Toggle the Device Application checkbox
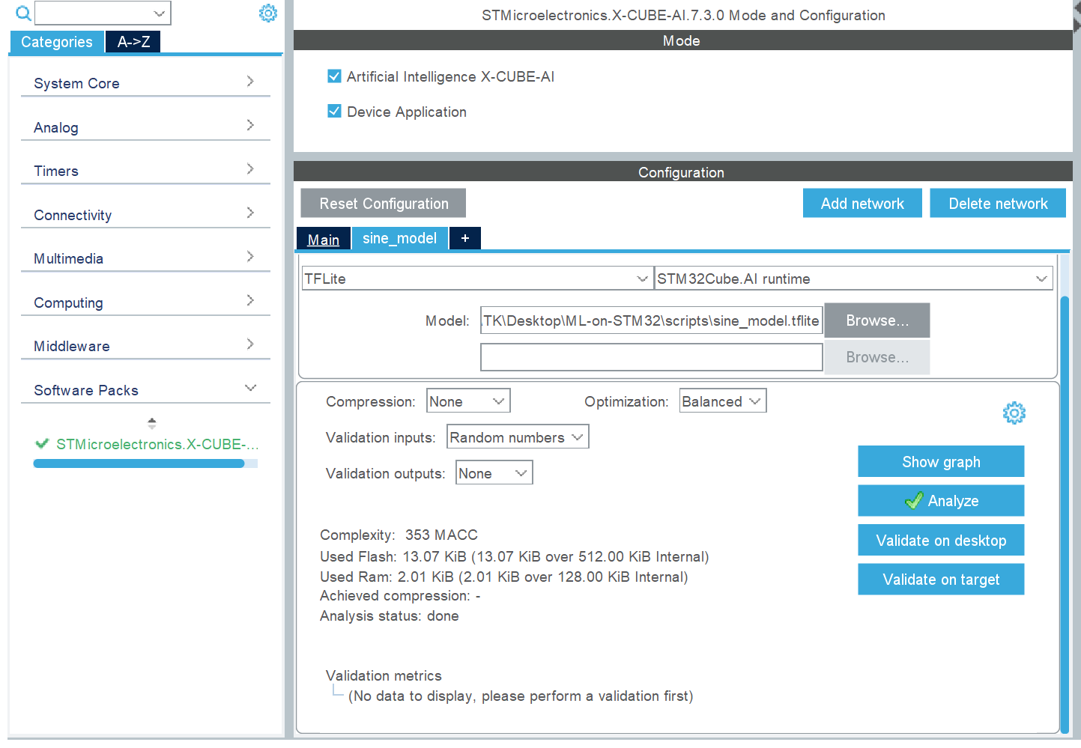The width and height of the screenshot is (1081, 748). (335, 112)
